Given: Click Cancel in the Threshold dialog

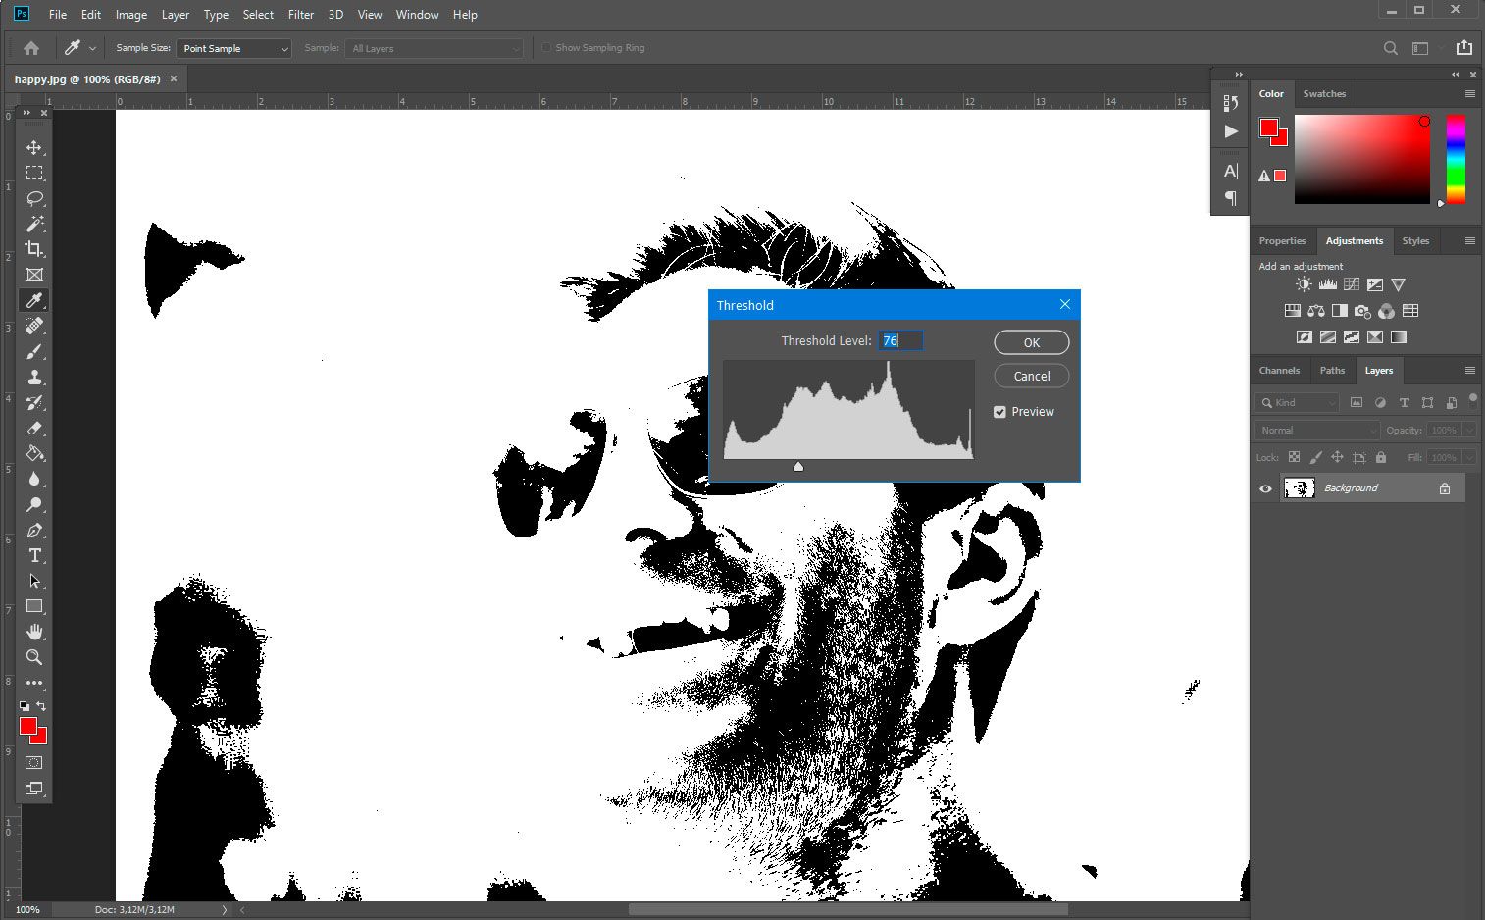Looking at the screenshot, I should point(1031,377).
